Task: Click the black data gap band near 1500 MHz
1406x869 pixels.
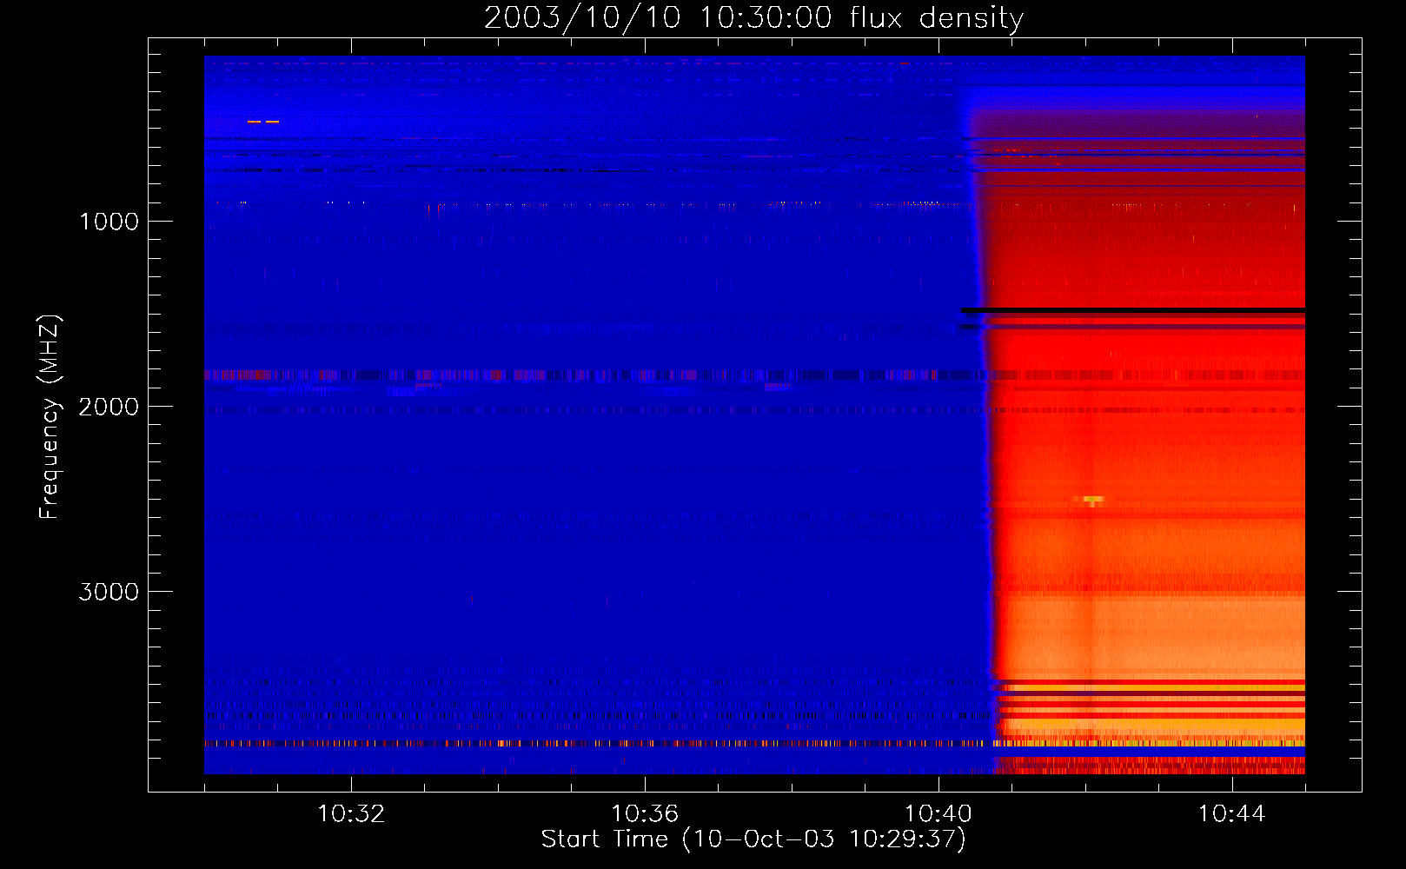Action: pyautogui.click(x=1132, y=310)
